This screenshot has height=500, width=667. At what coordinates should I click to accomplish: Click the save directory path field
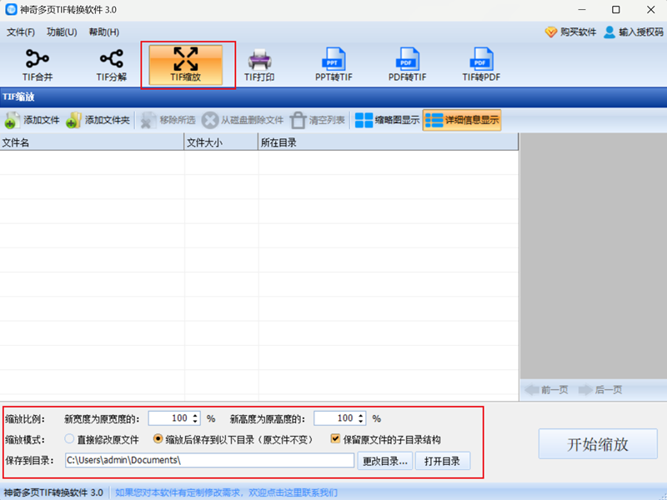208,460
